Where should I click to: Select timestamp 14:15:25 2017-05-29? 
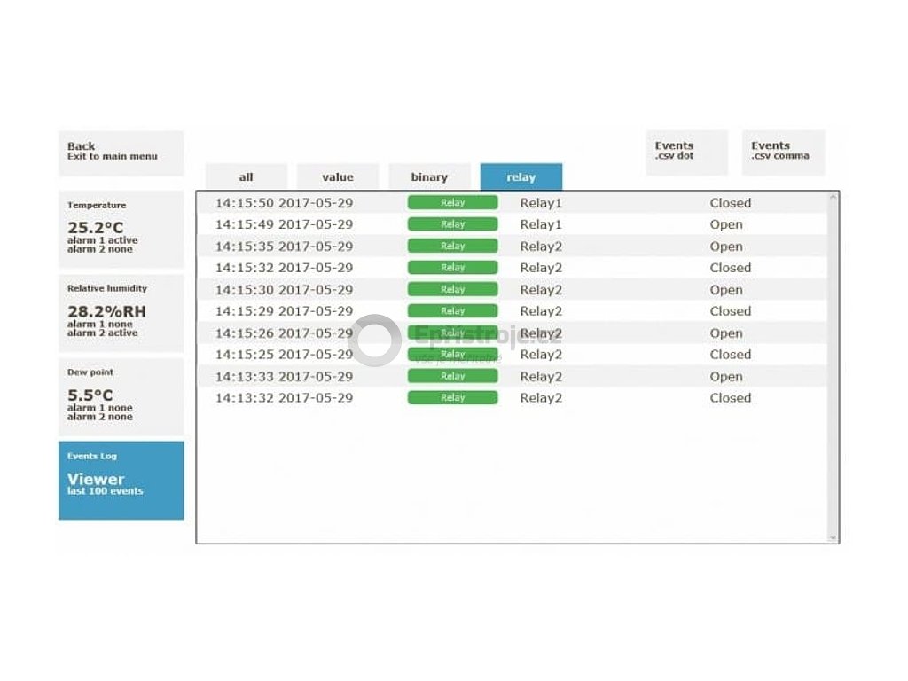(x=284, y=355)
